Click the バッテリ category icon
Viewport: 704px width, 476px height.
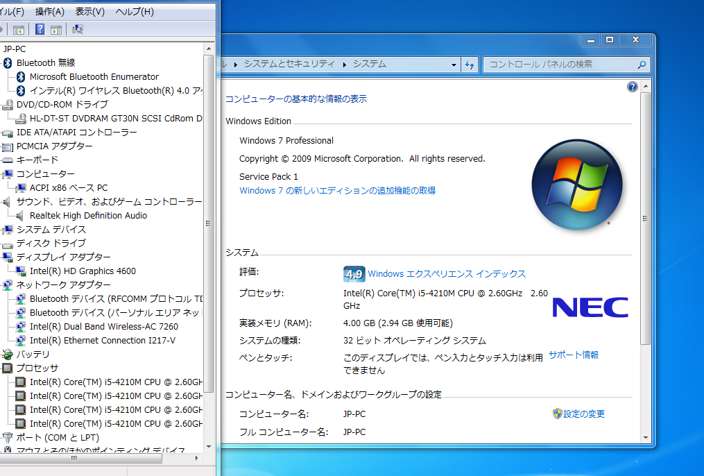coord(7,355)
